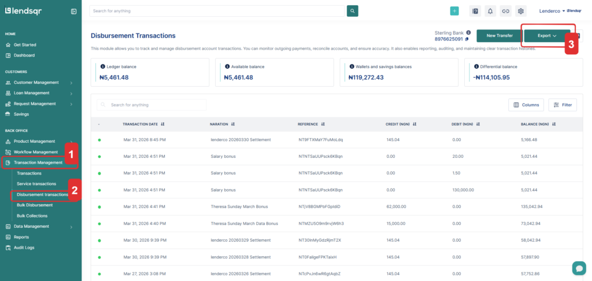
Task: Click the teal plus quick-add icon
Action: (x=454, y=11)
